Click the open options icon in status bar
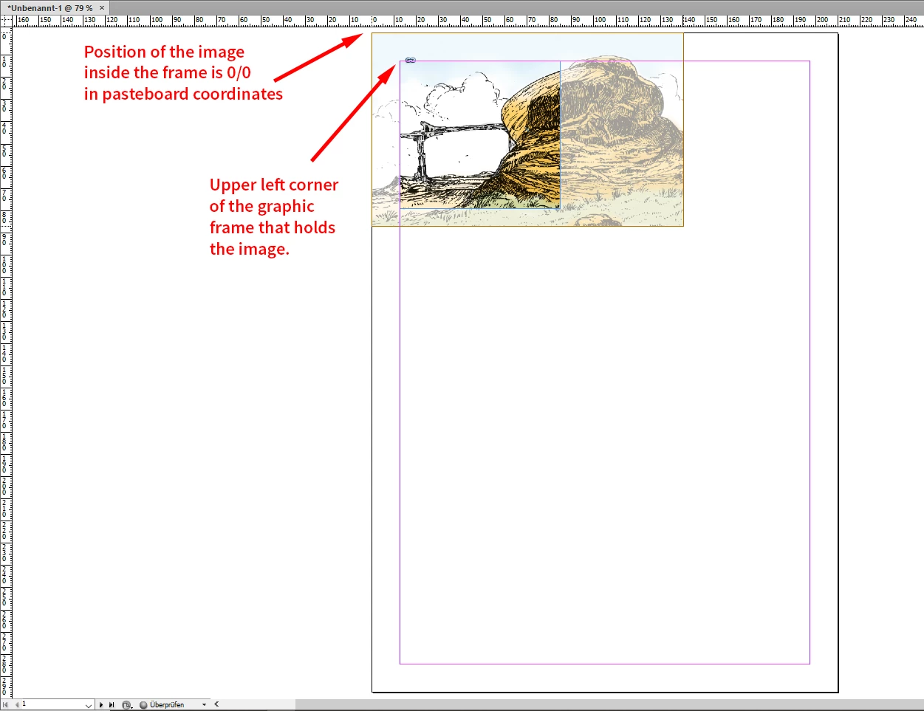The height and width of the screenshot is (711, 924). click(x=127, y=705)
